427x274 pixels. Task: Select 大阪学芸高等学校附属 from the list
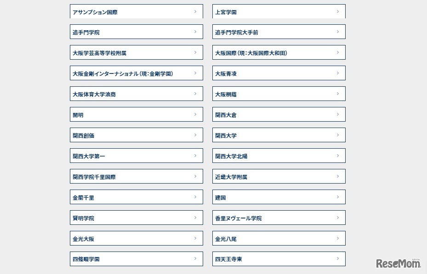click(136, 53)
